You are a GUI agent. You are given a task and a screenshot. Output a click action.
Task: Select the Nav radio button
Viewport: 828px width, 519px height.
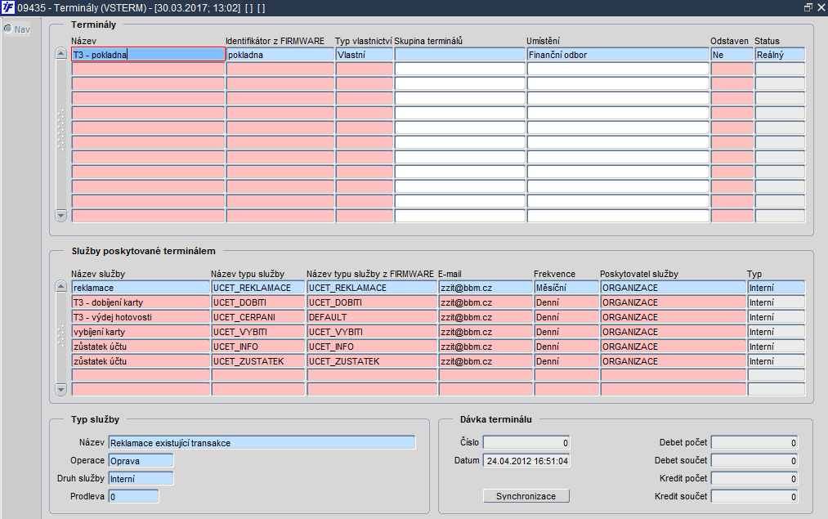tap(8, 29)
